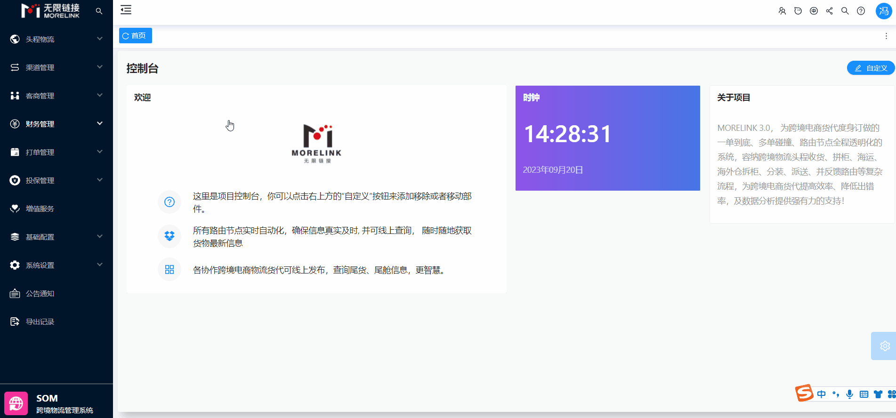Viewport: 896px width, 418px height.
Task: Open the soft keyboard icon in Sogou bar
Action: pyautogui.click(x=864, y=394)
